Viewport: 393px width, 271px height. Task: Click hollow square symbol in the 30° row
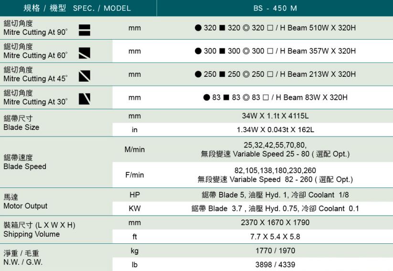point(266,98)
